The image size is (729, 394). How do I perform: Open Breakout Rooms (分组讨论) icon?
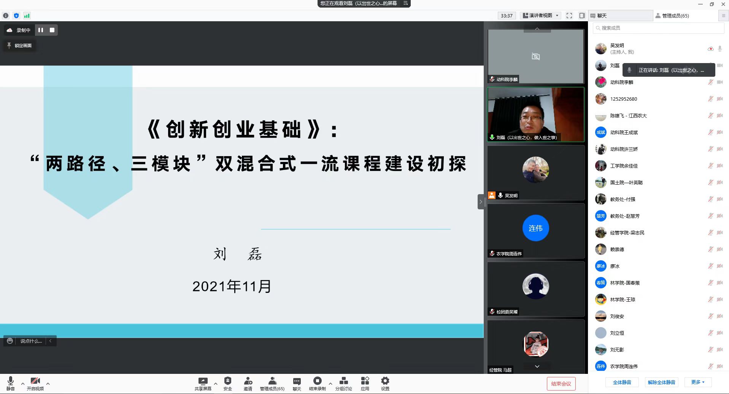coord(343,381)
